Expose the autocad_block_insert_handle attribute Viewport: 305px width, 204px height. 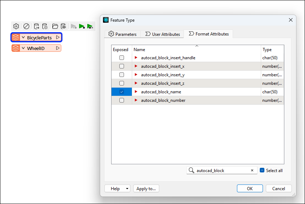[x=122, y=58]
